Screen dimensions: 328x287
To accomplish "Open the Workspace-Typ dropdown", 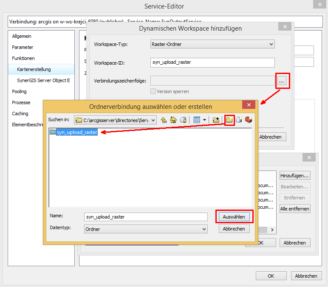I will tap(212, 44).
